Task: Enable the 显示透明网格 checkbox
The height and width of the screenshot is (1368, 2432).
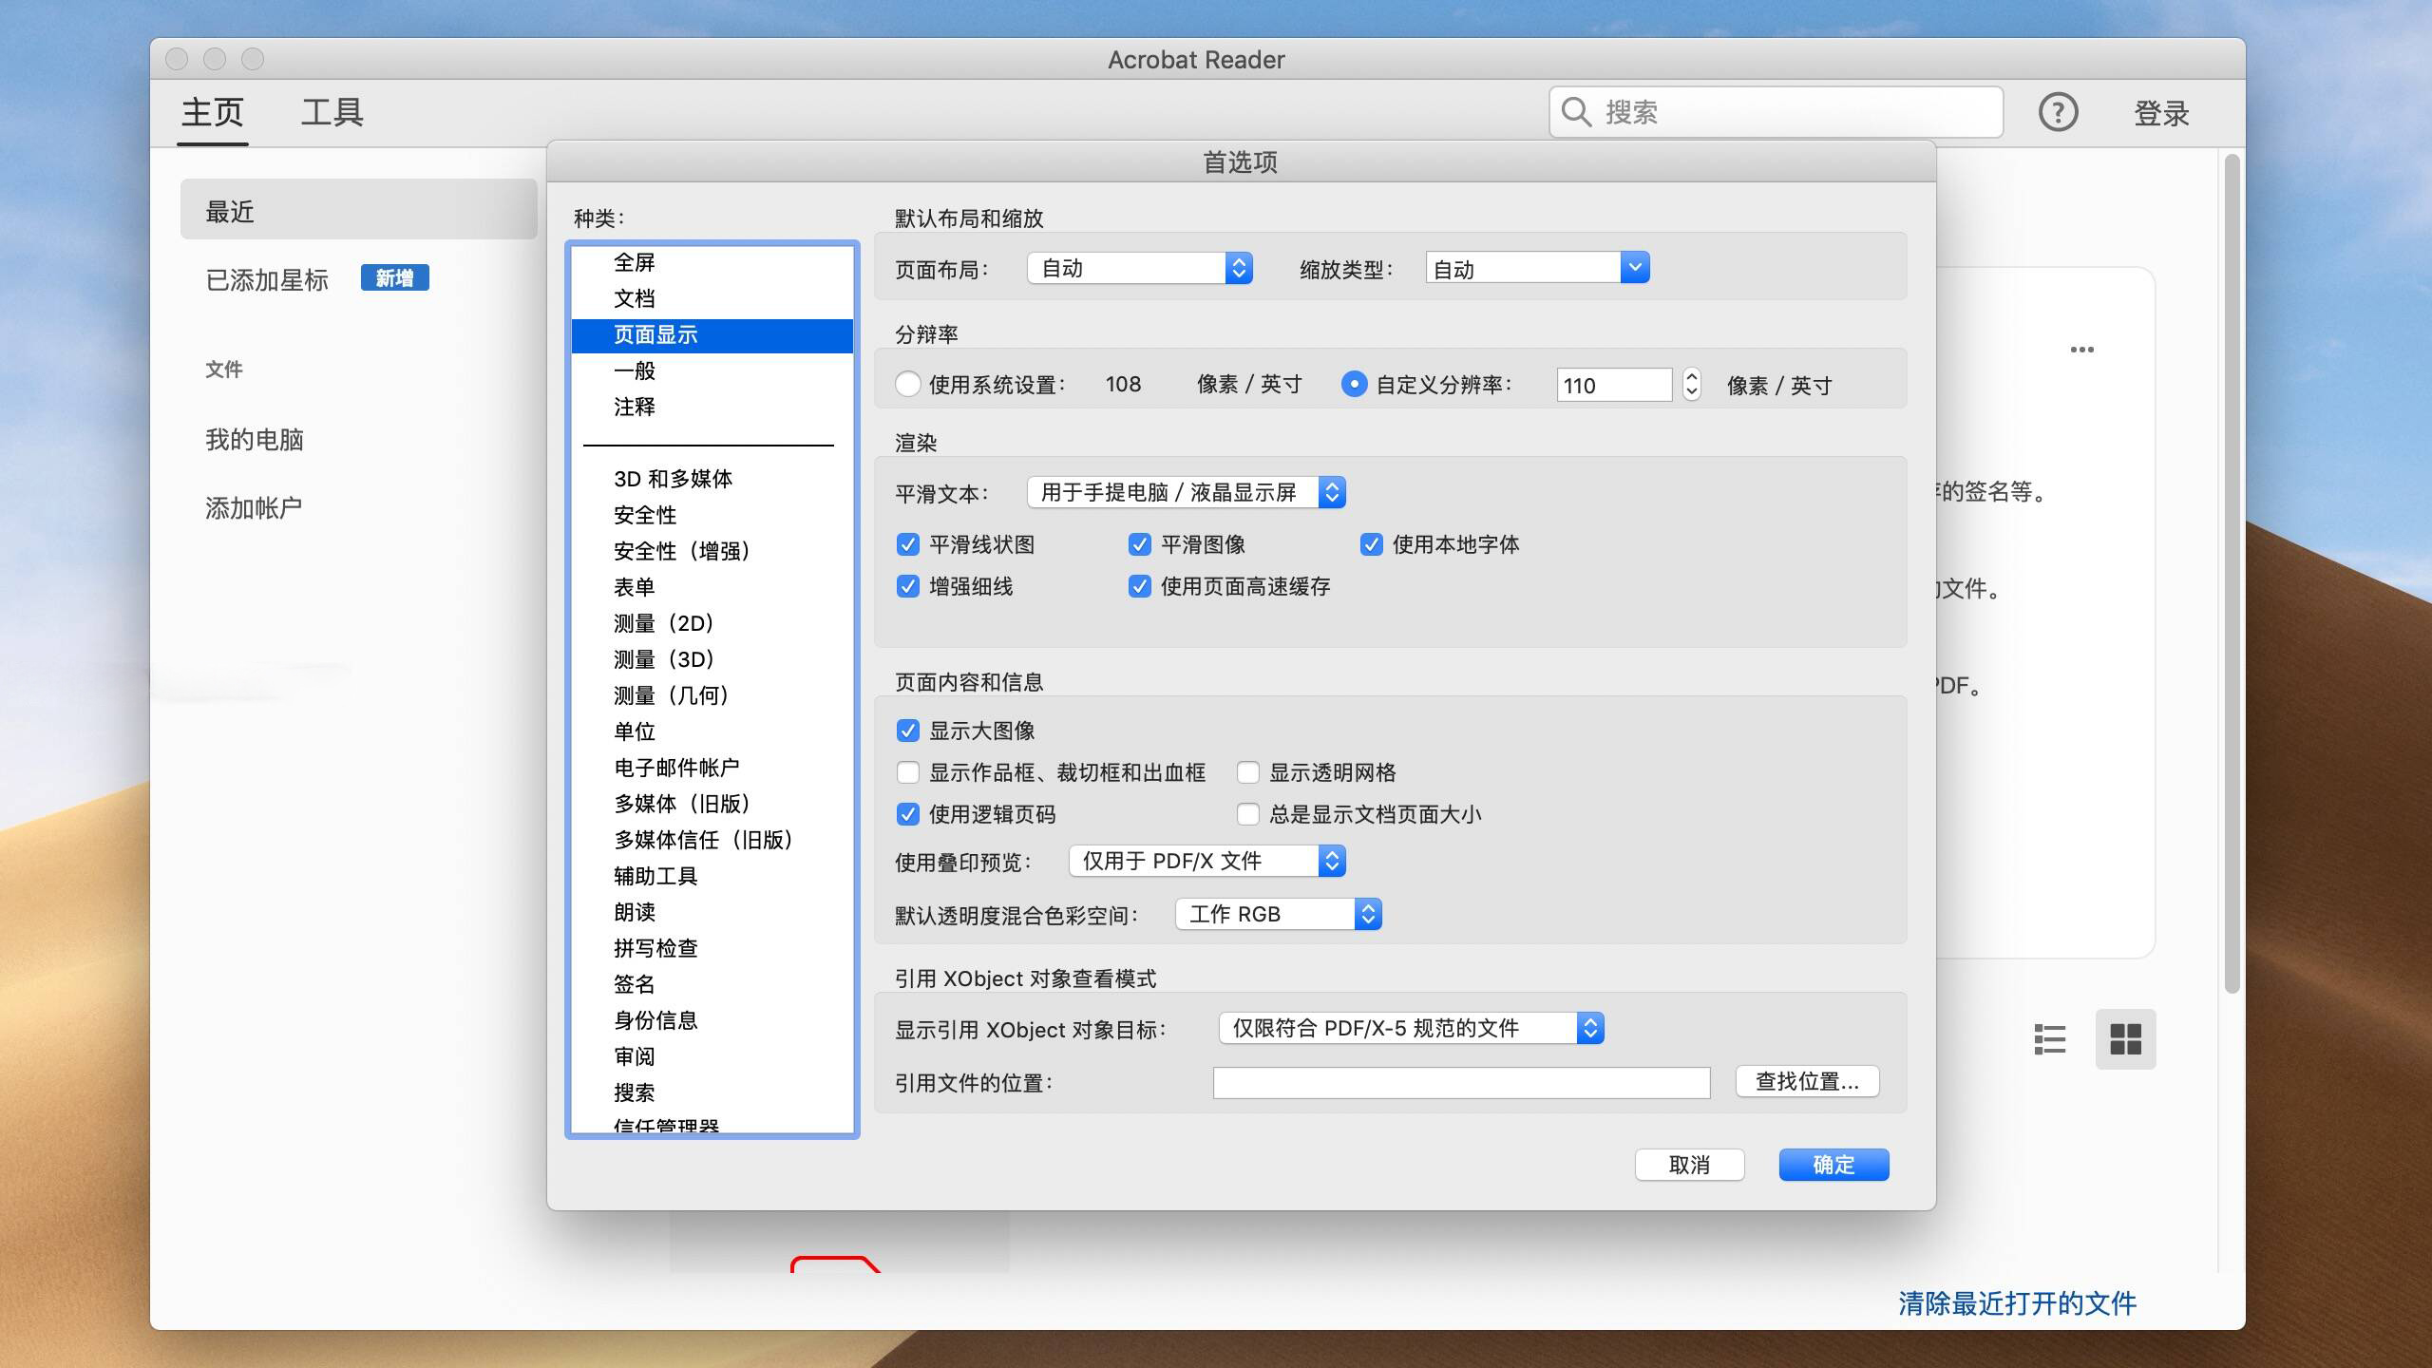Action: coord(1248,772)
